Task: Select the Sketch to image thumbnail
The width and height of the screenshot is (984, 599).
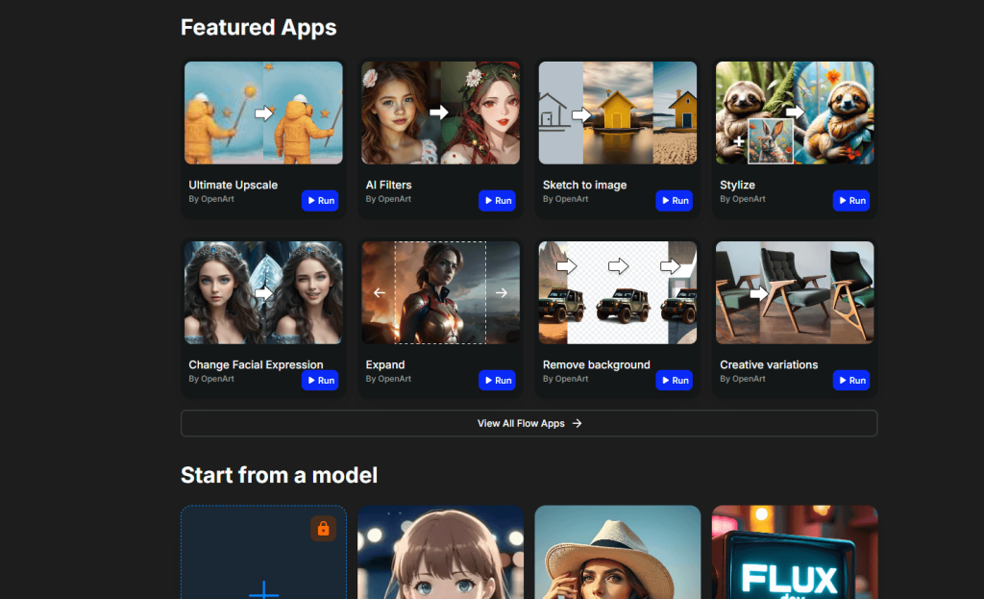Action: 617,112
